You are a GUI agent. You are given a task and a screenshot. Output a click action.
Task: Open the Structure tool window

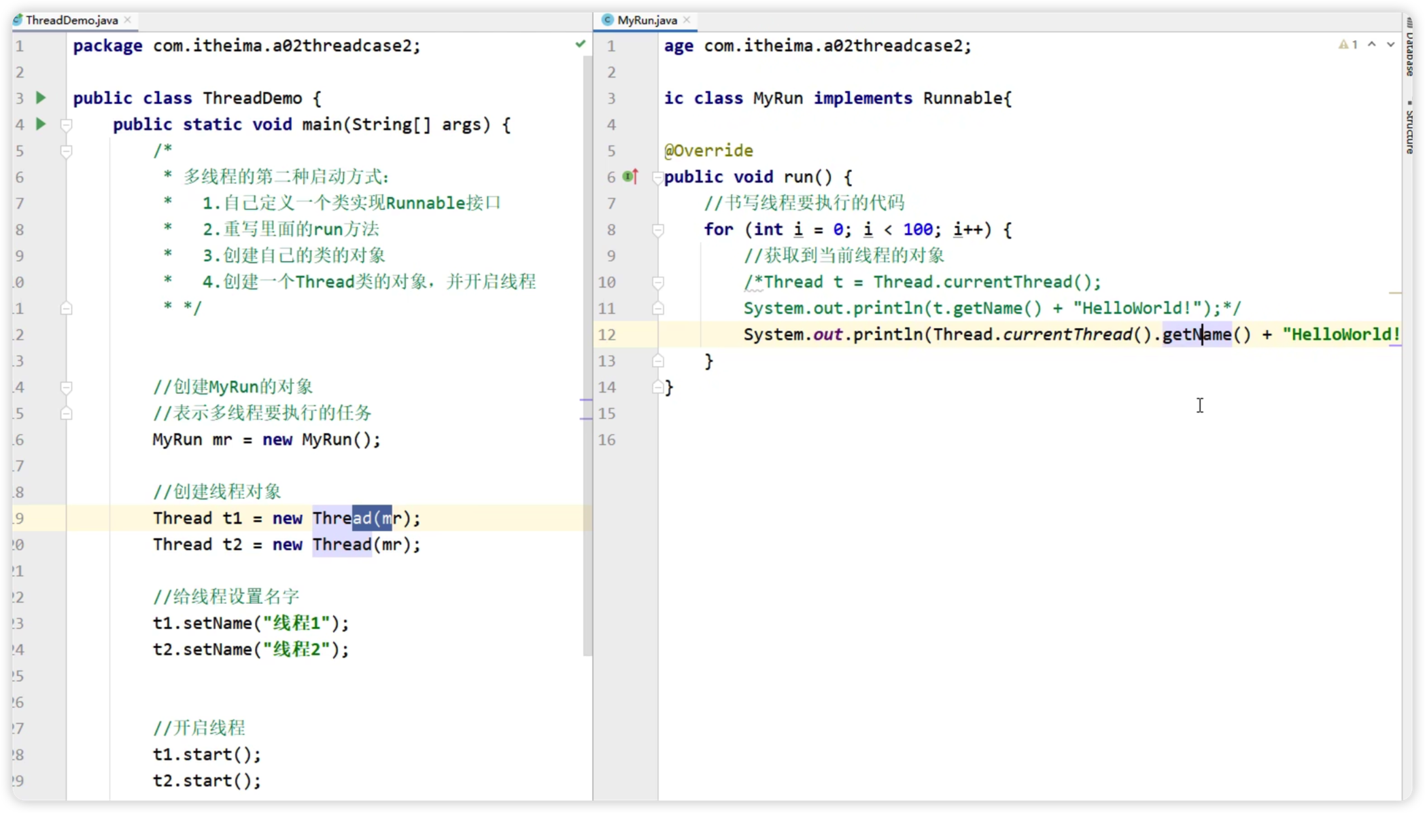pos(1411,127)
